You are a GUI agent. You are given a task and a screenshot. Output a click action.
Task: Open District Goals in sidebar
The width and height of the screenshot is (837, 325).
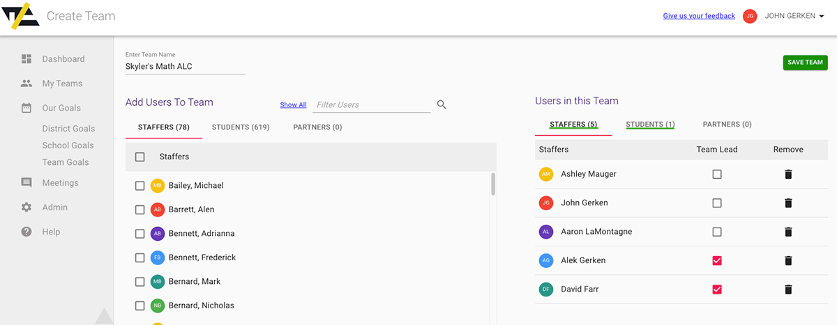coord(68,129)
